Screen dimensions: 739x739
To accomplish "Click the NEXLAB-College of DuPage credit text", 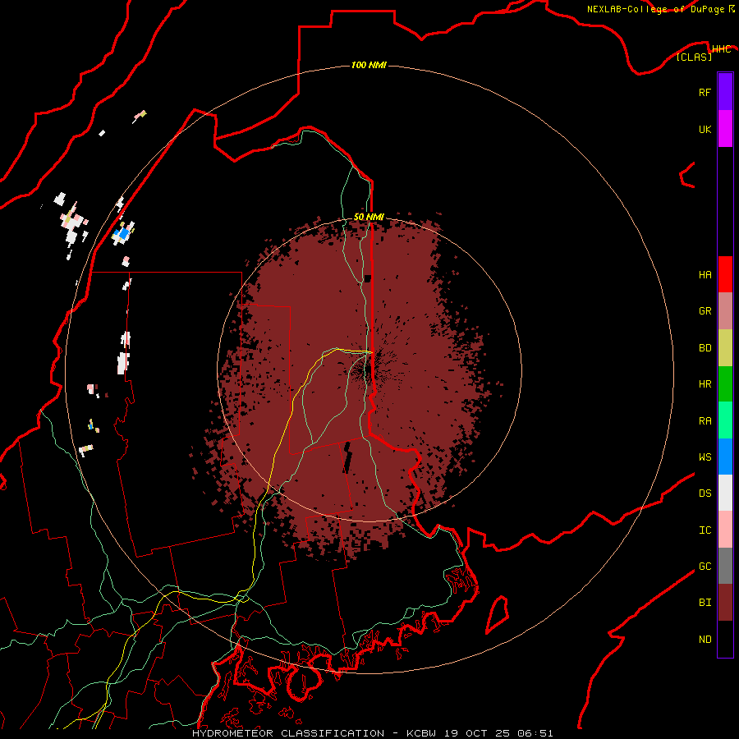I will pos(655,9).
